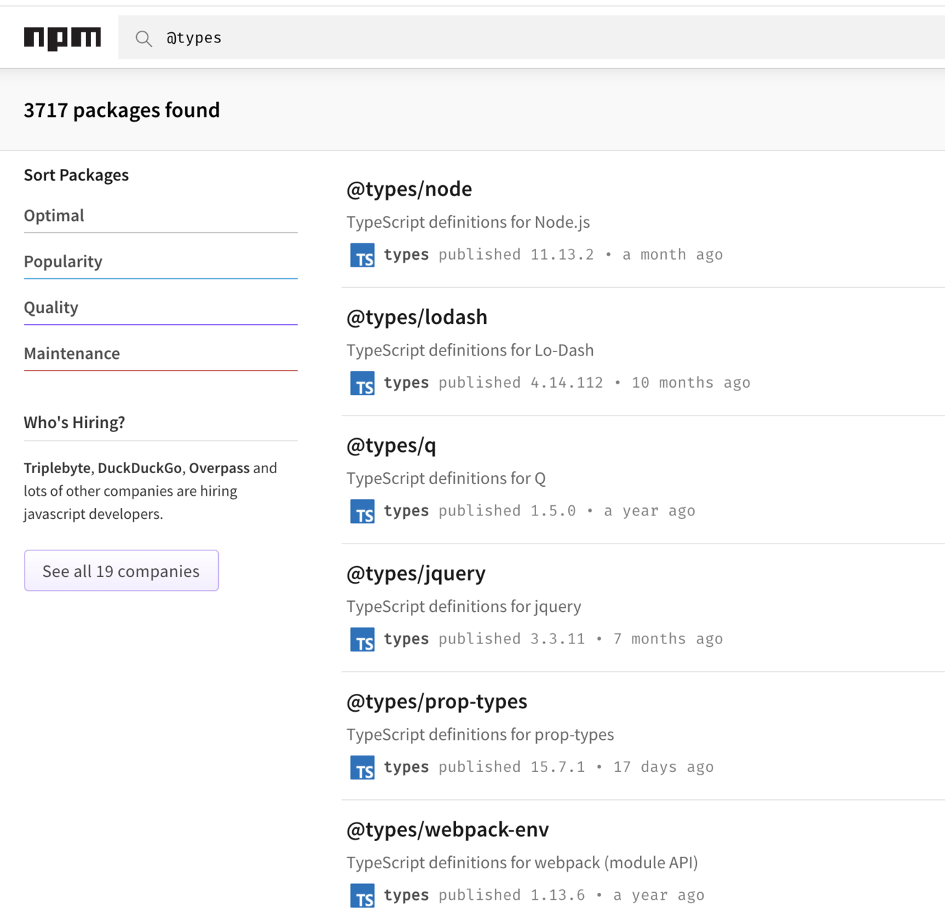945x923 pixels.
Task: Click 'TypeScript definitions for jquery' description
Action: click(464, 606)
